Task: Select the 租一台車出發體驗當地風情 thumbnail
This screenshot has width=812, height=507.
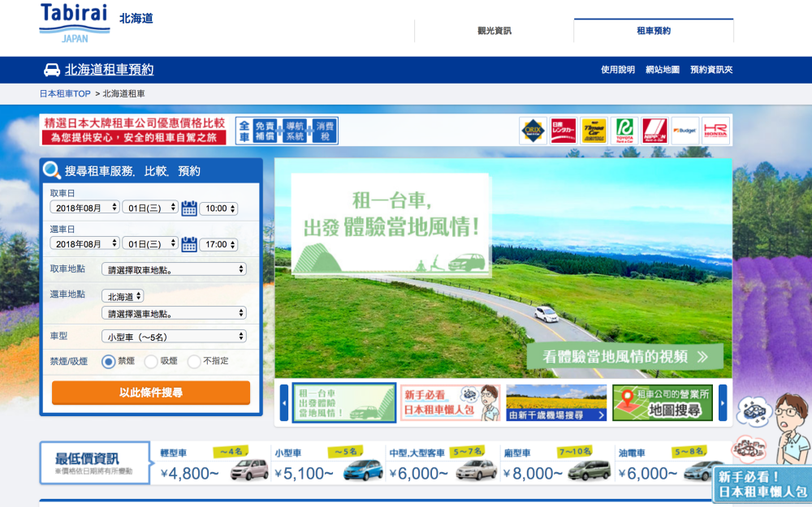Action: click(x=344, y=402)
